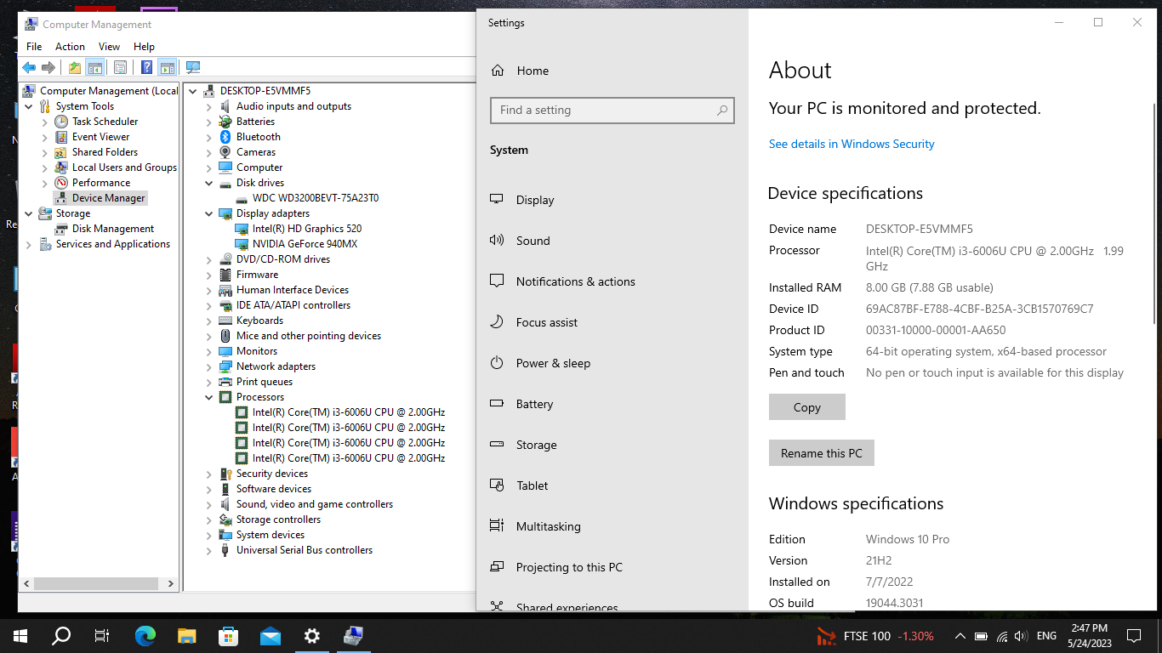Open Multitasking settings page

pyautogui.click(x=535, y=526)
